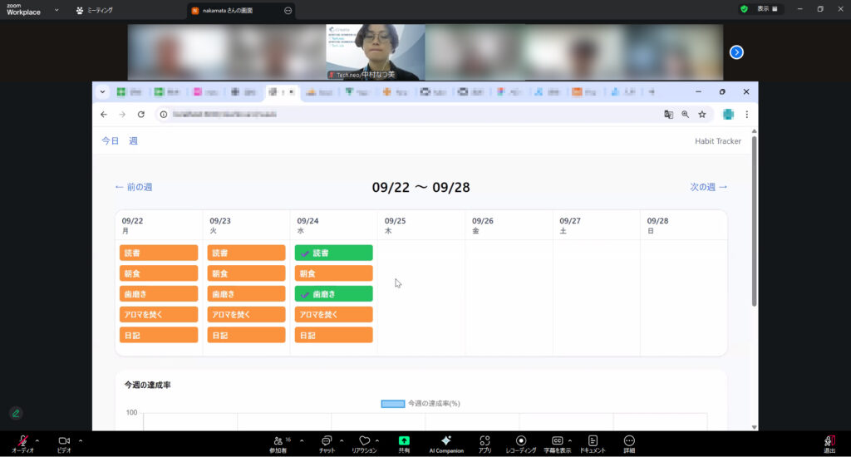
Task: Mark 朝食 as done on 09/22
Action: pos(159,273)
